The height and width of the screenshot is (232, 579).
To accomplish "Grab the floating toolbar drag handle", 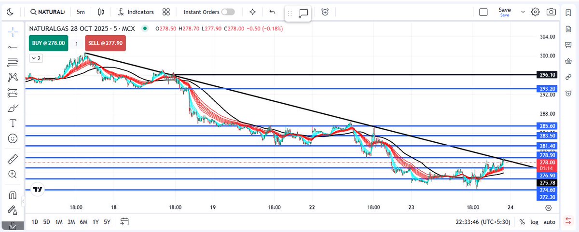I will click(x=290, y=14).
